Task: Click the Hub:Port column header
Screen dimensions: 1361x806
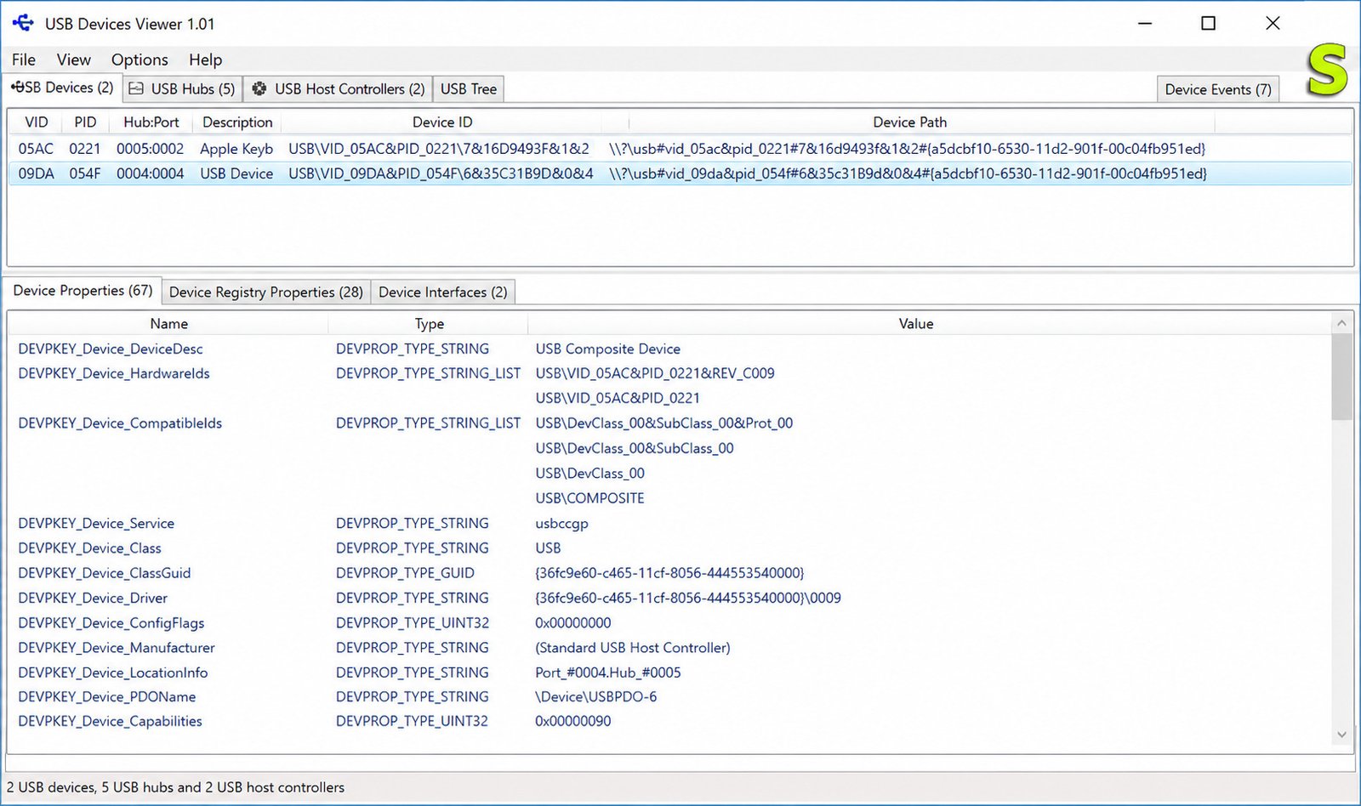Action: pyautogui.click(x=151, y=122)
